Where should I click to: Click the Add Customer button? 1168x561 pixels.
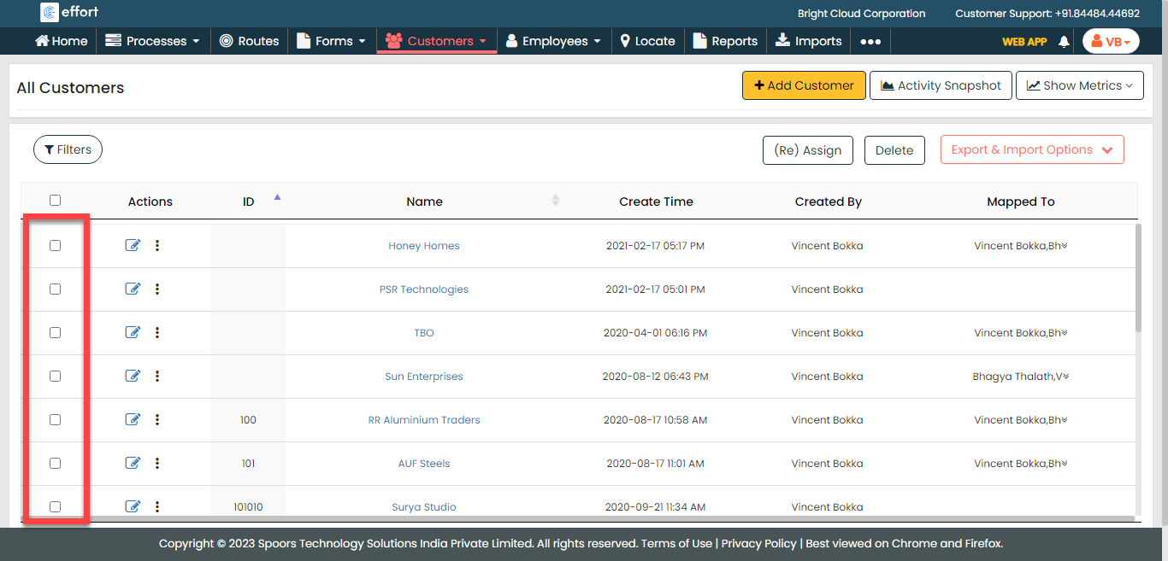(x=804, y=85)
